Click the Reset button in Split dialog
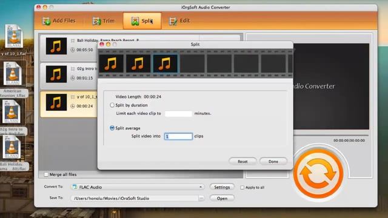This screenshot has width=388, height=218. pyautogui.click(x=242, y=162)
